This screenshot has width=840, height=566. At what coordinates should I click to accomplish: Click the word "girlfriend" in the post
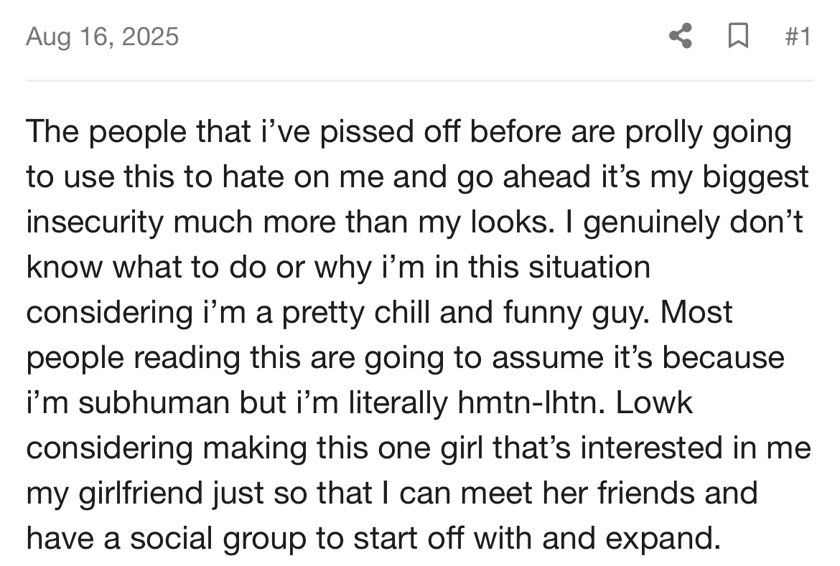[141, 493]
